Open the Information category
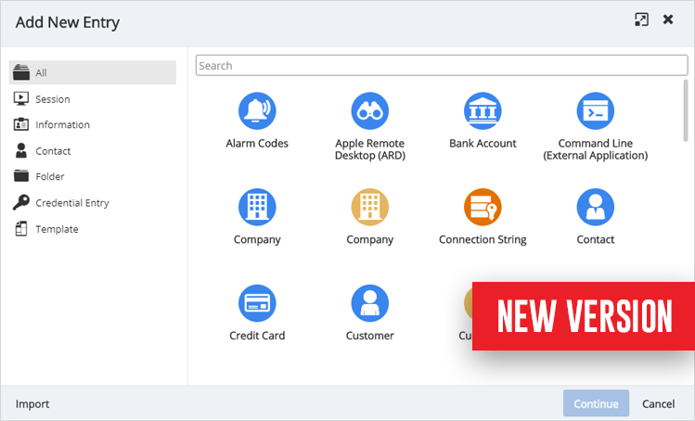The image size is (695, 421). pos(62,125)
